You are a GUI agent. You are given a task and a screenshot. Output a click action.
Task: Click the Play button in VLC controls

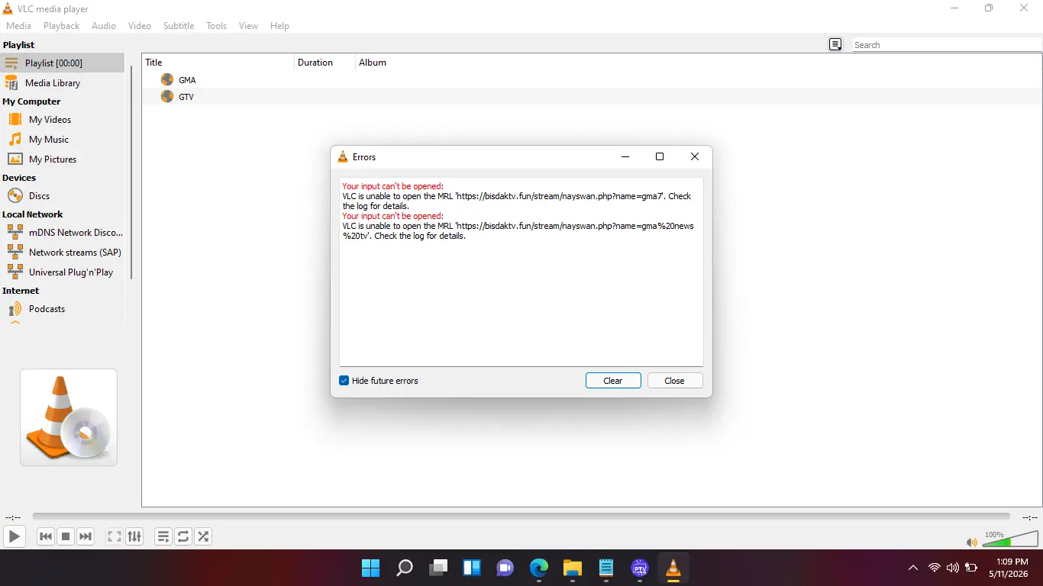pyautogui.click(x=15, y=536)
